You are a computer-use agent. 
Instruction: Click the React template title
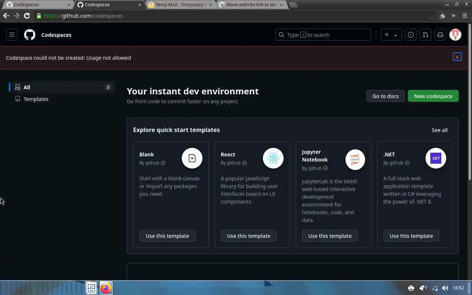[228, 154]
